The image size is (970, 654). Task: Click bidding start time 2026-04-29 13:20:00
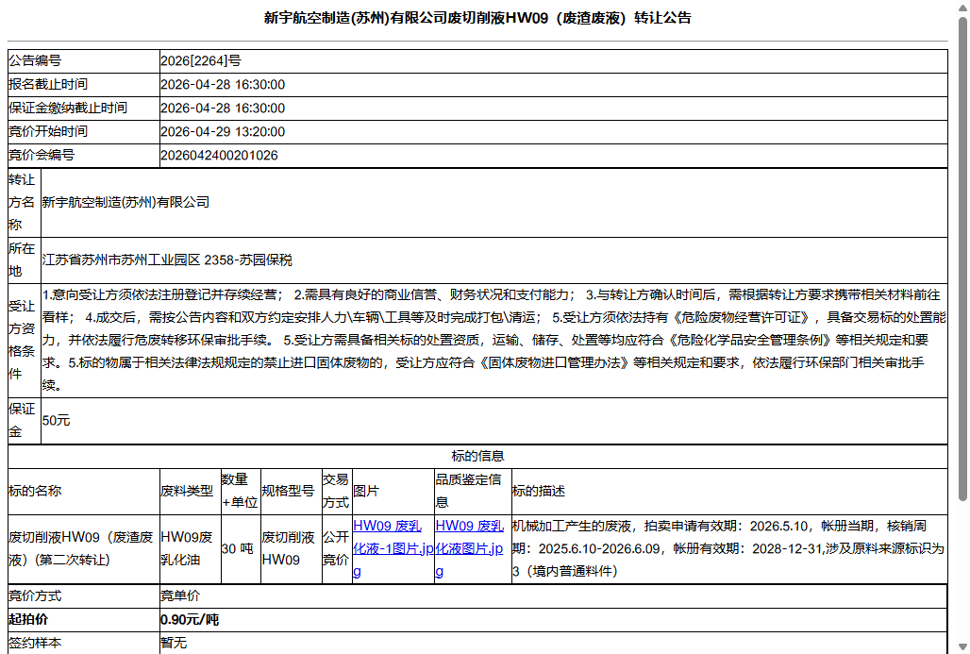click(x=223, y=132)
